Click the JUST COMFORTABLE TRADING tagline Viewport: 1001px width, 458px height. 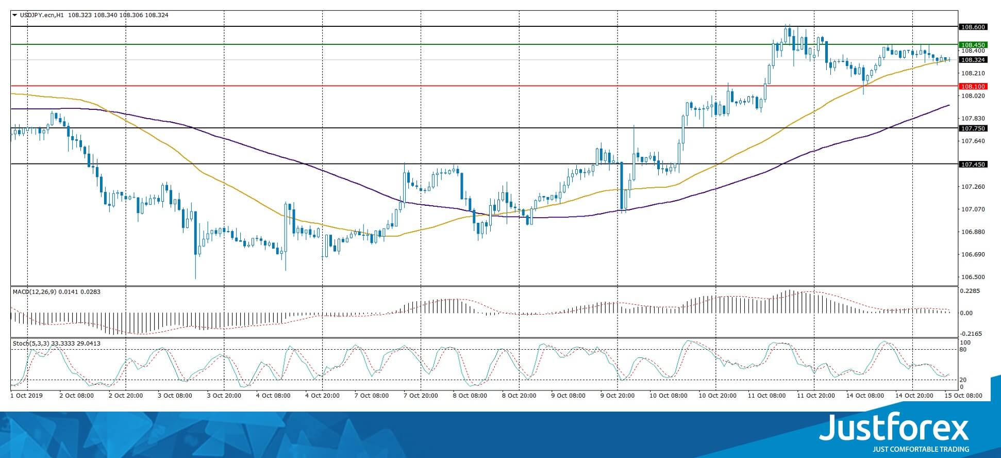tap(921, 449)
